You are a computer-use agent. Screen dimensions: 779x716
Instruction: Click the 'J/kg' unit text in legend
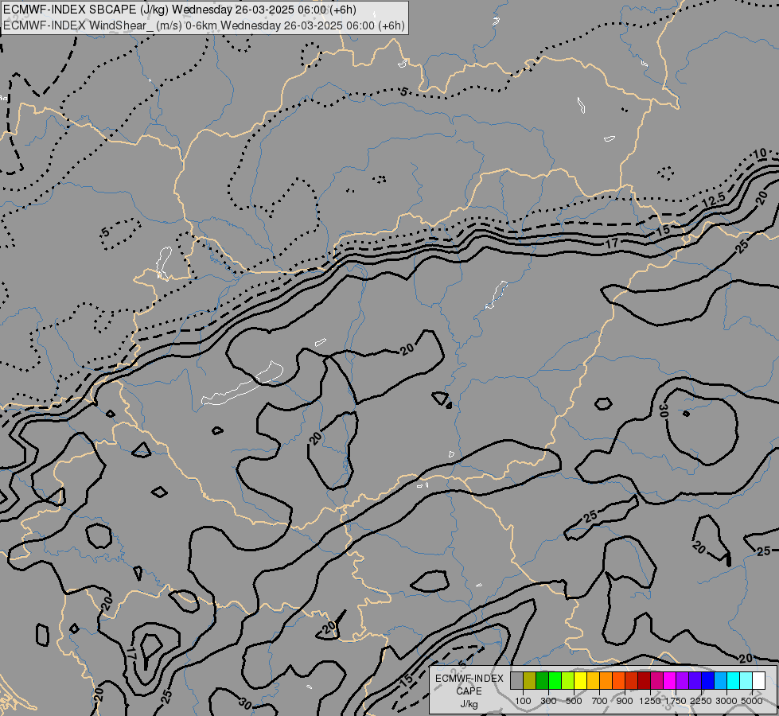tap(469, 704)
